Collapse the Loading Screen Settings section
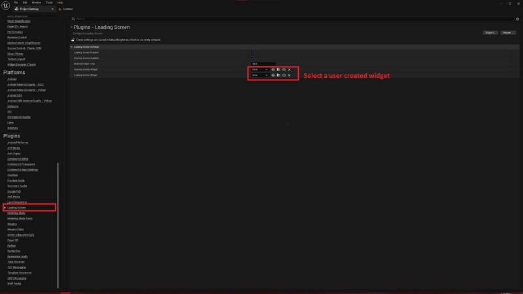This screenshot has width=523, height=294. click(72, 47)
